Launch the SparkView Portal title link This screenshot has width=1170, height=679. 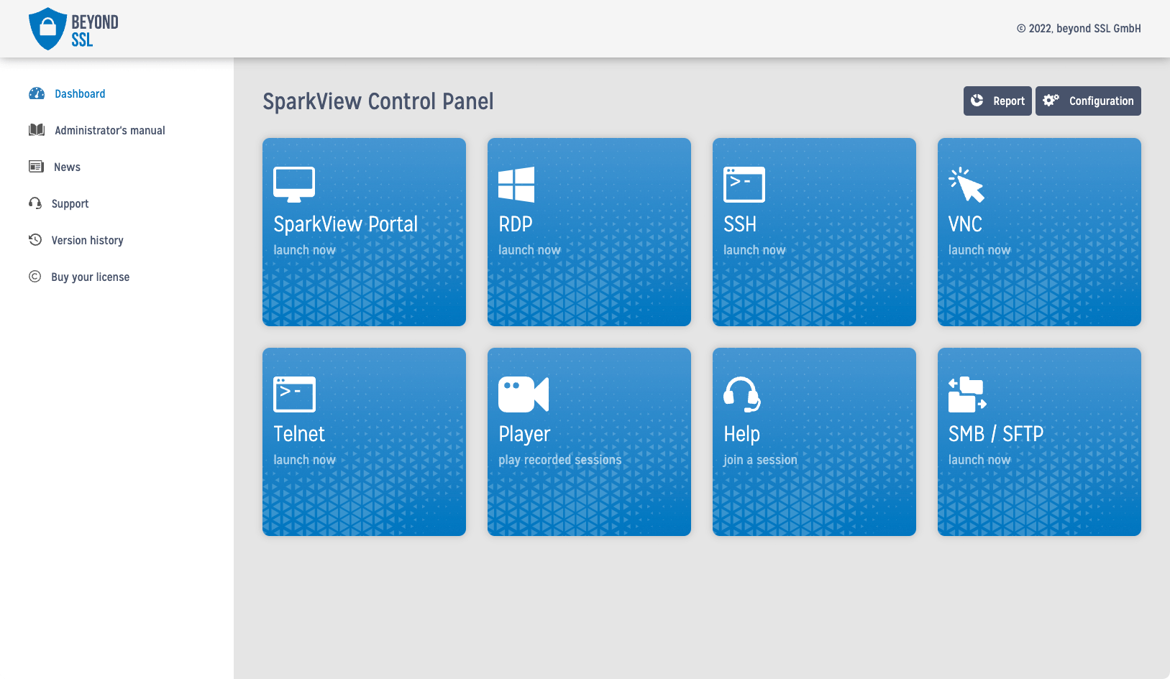(x=345, y=224)
